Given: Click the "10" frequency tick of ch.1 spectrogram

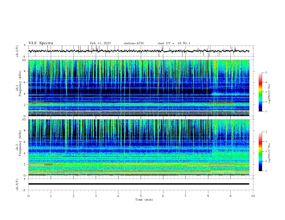Looking at the screenshot, I should [x=24, y=60].
